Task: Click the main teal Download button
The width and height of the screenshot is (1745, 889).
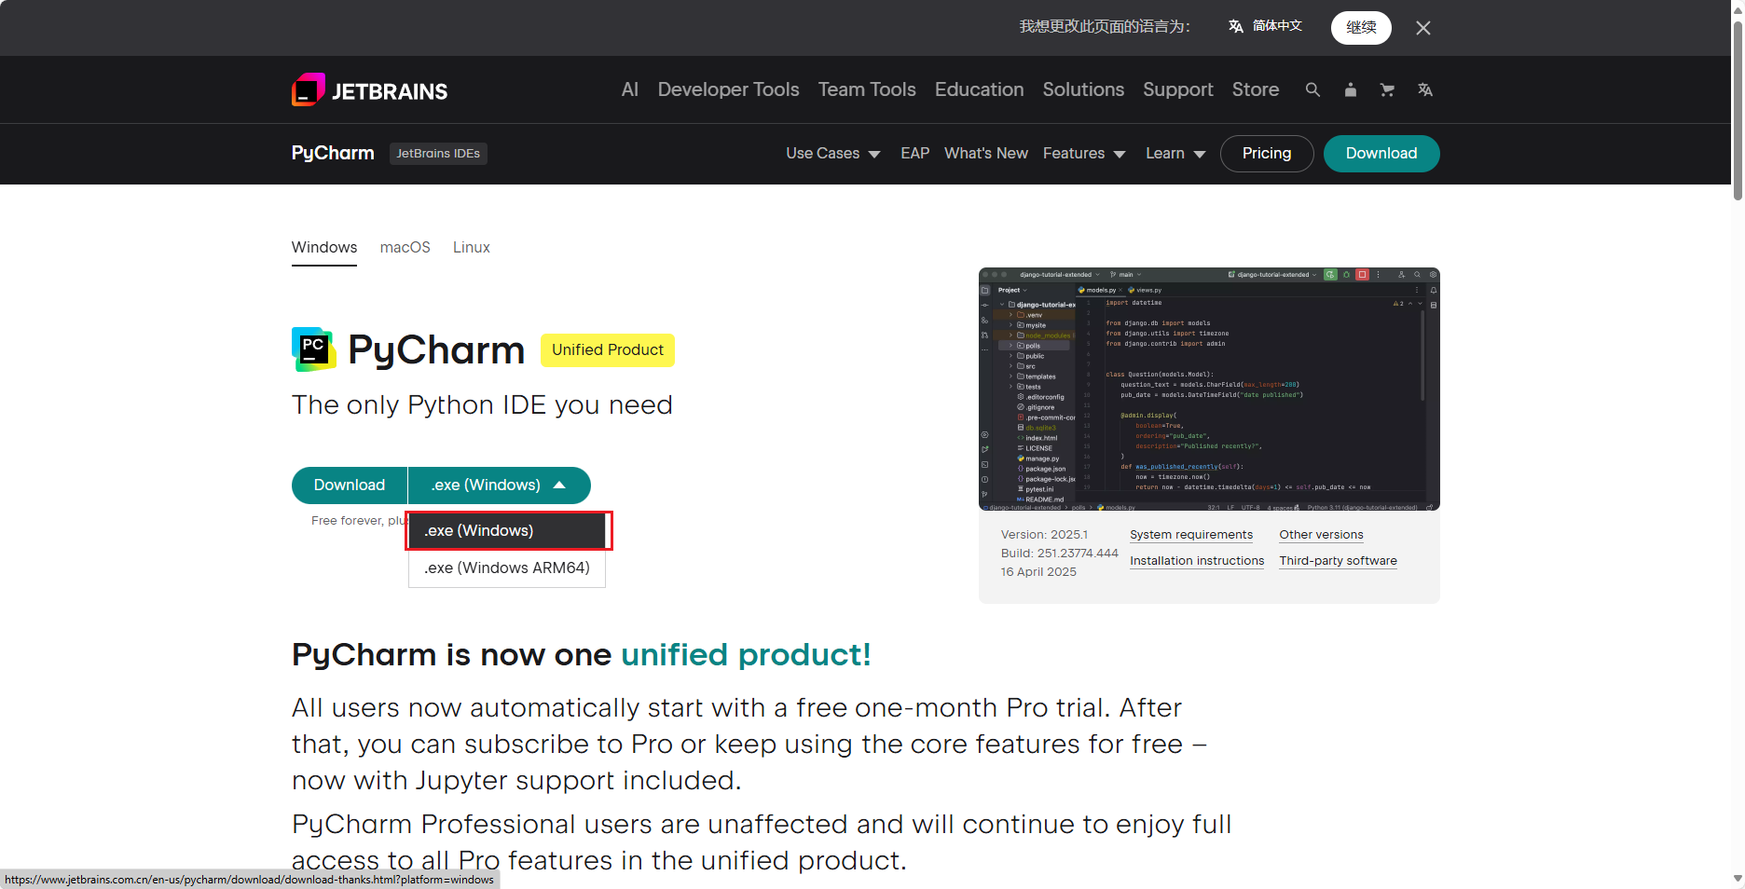Action: coord(350,486)
